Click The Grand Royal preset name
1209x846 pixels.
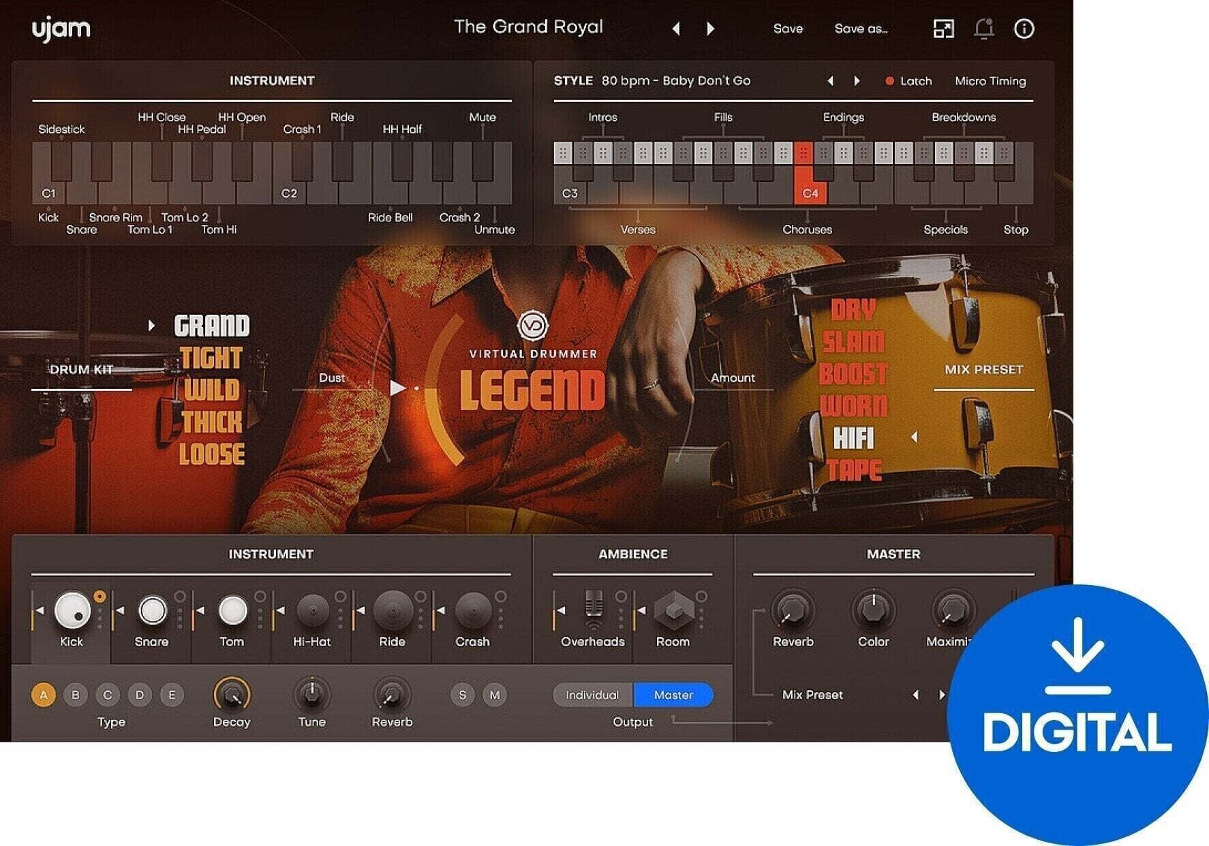pyautogui.click(x=528, y=27)
